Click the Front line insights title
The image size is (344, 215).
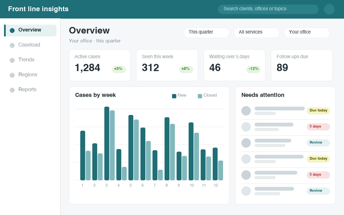click(38, 9)
